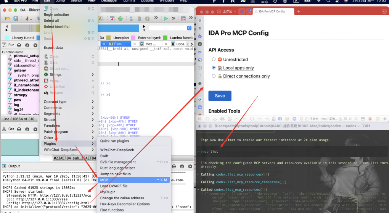Open the Debugger menu in the menu bar
389x213 pixels.
pos(109,1)
